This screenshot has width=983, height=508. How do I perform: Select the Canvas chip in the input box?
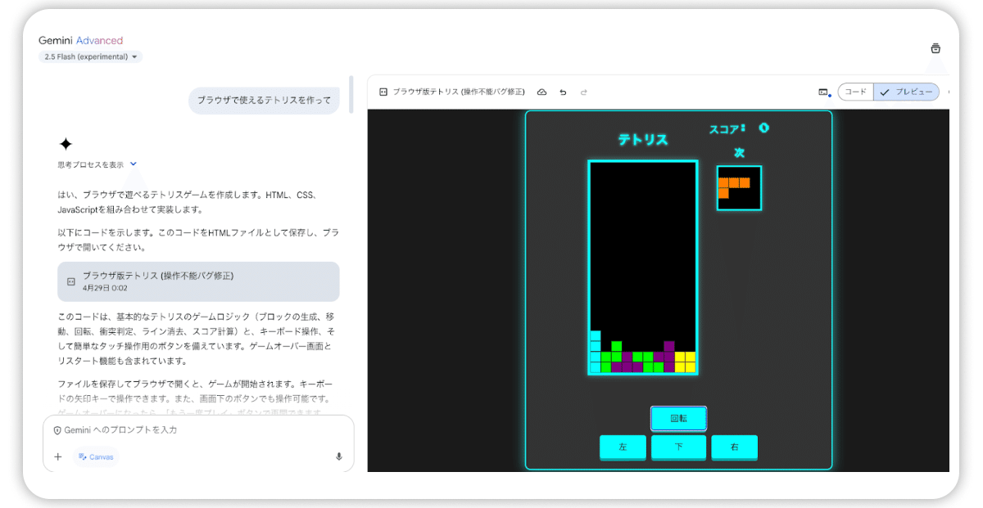[96, 457]
